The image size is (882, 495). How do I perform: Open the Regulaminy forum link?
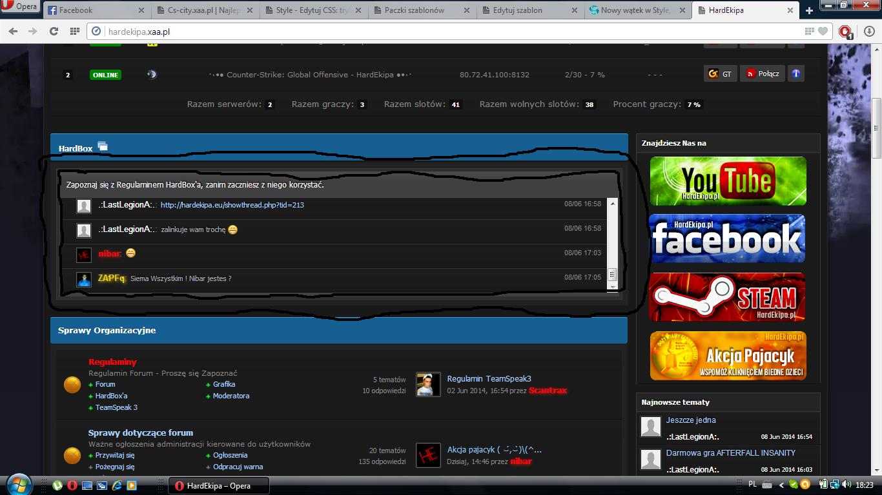(112, 362)
